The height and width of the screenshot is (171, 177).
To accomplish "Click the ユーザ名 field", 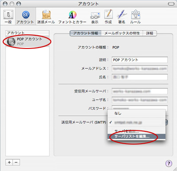I will pyautogui.click(x=139, y=100).
